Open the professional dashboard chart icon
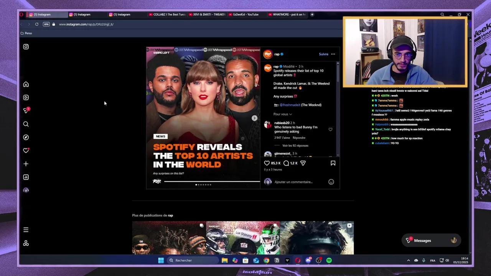Viewport: 491px width, 276px height. coord(26,177)
